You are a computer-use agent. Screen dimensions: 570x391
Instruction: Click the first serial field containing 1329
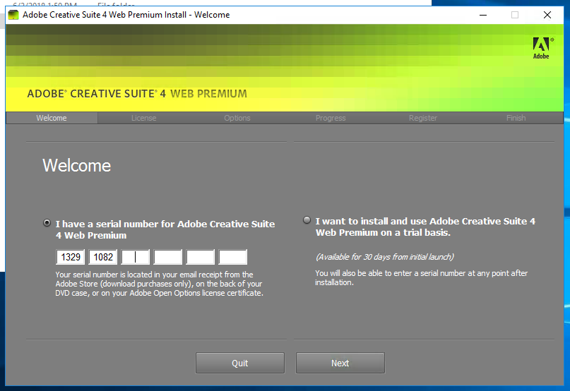[71, 257]
